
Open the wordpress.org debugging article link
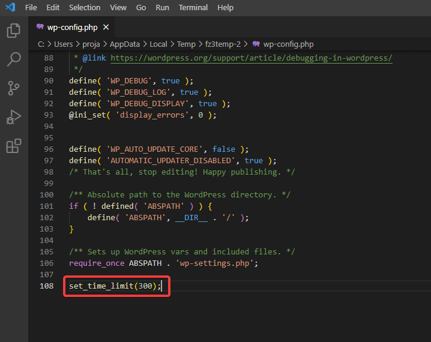pos(252,58)
